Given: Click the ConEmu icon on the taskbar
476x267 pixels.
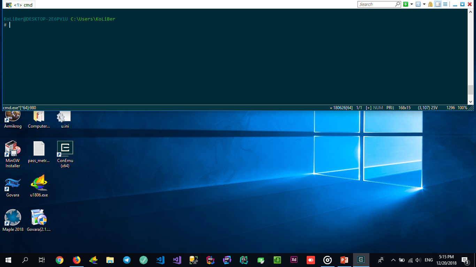Looking at the screenshot, I should pos(361,260).
